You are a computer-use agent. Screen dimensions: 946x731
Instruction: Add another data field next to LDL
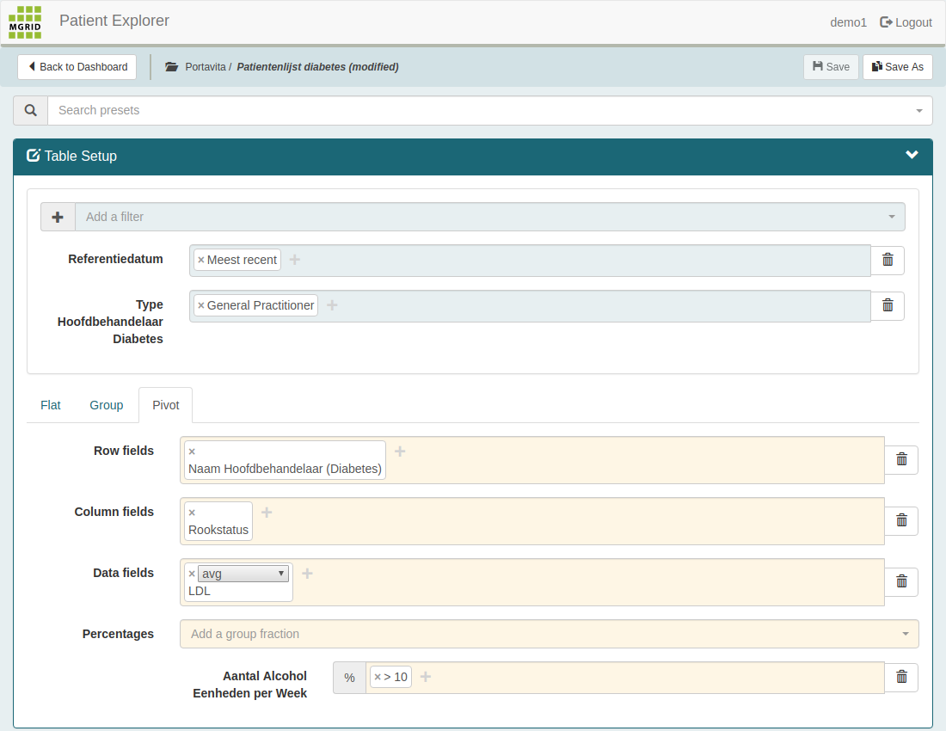tap(307, 574)
